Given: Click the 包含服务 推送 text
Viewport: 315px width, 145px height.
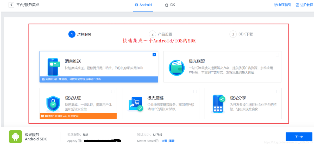Looking at the screenshot, I should (86, 135).
